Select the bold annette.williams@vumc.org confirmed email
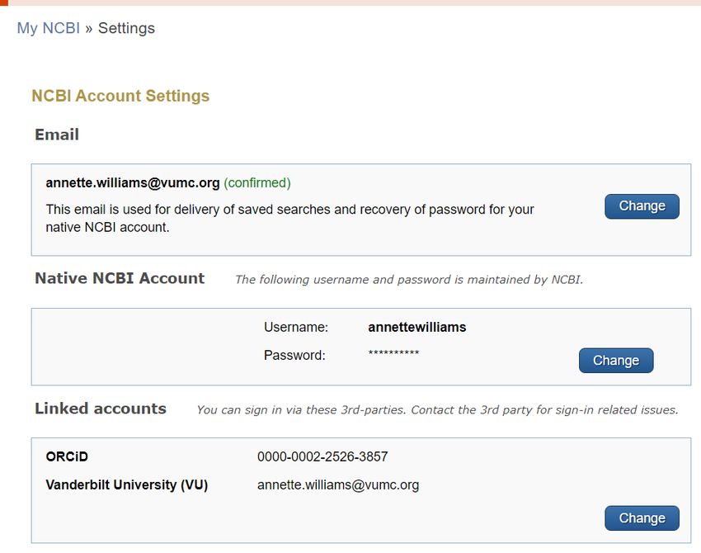701x553 pixels. pos(133,183)
